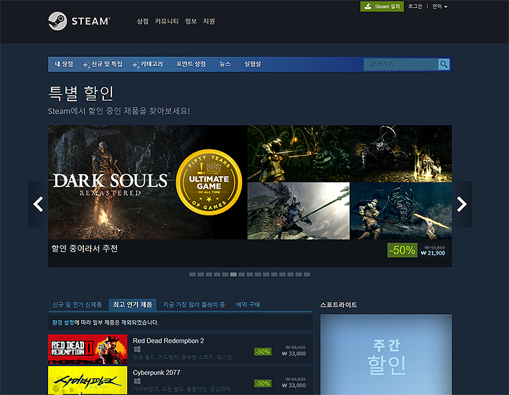Open Dark Souls Remastered main banner image
Screen dimensions: 509x395
click(x=148, y=182)
